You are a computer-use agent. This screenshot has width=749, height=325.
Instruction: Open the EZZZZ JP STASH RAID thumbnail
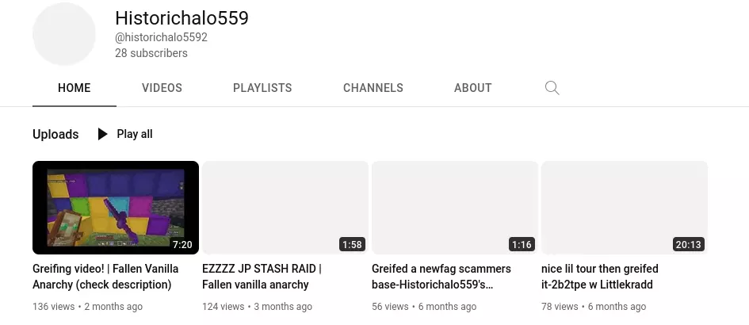click(x=285, y=208)
